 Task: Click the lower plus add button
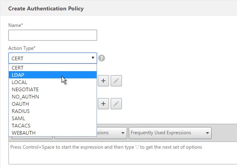pos(103,104)
